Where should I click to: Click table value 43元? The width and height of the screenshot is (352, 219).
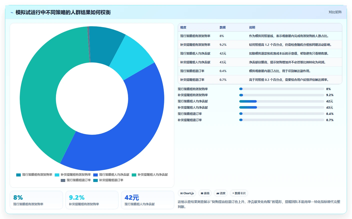223,62
